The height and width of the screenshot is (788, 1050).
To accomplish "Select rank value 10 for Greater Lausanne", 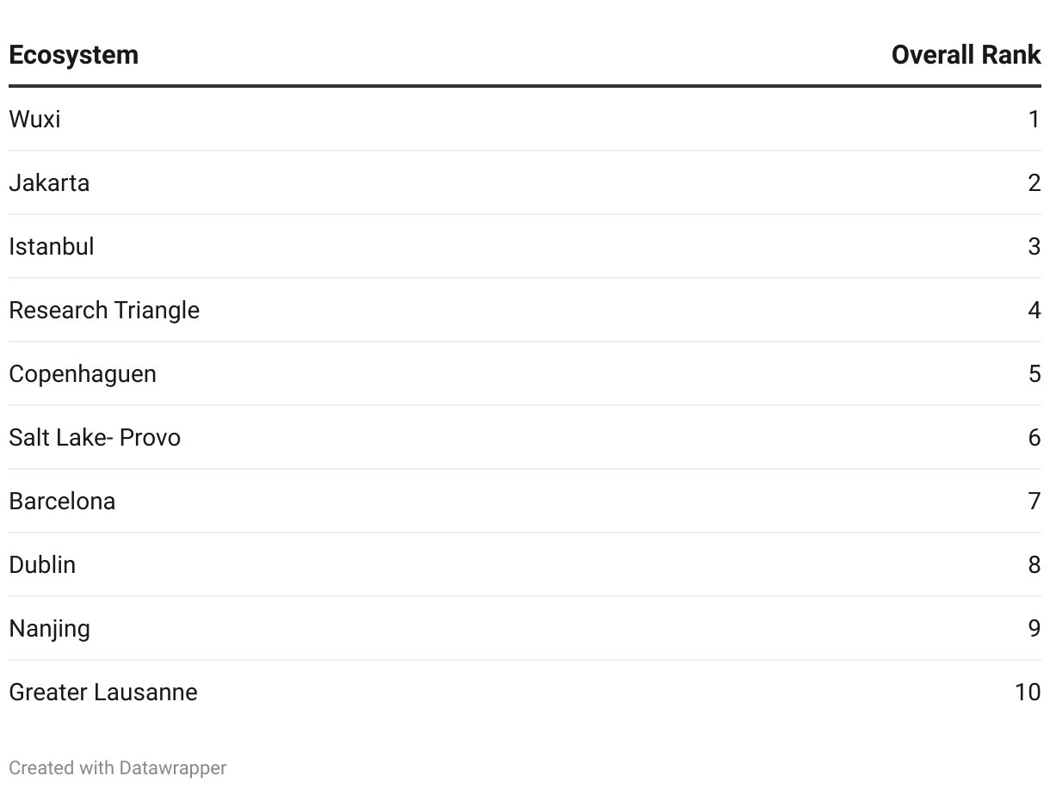I will (1028, 692).
